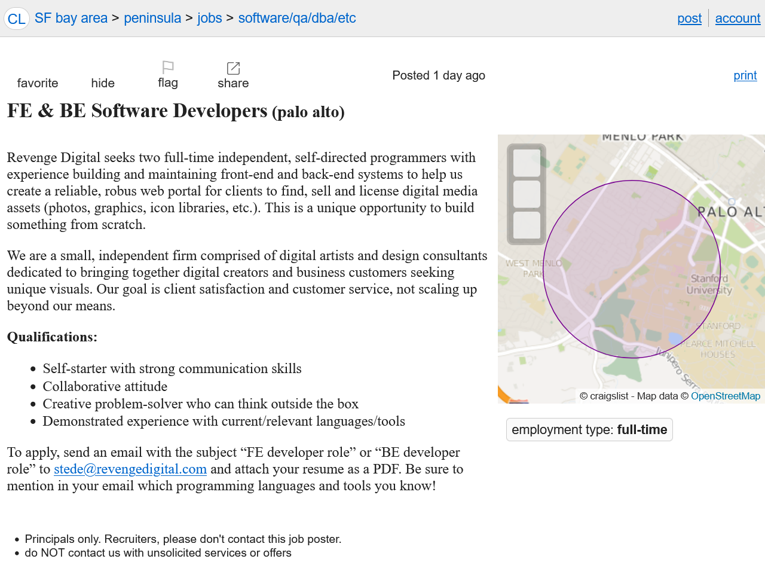Click the top map control button to zoom in

click(527, 163)
